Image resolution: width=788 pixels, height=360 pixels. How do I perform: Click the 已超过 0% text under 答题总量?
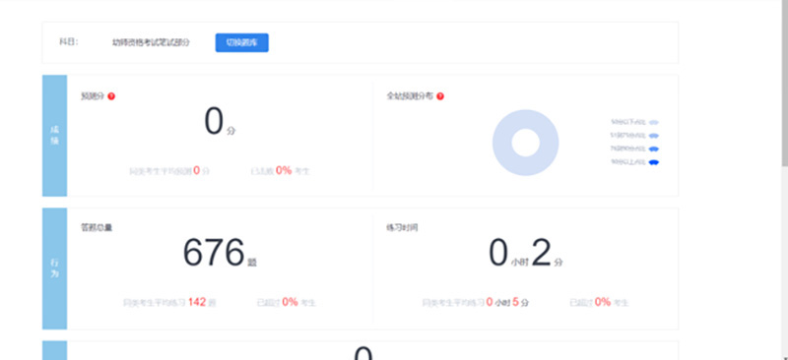[278, 302]
